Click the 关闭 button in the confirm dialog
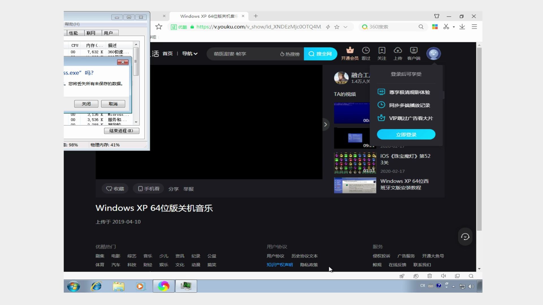 coord(86,104)
